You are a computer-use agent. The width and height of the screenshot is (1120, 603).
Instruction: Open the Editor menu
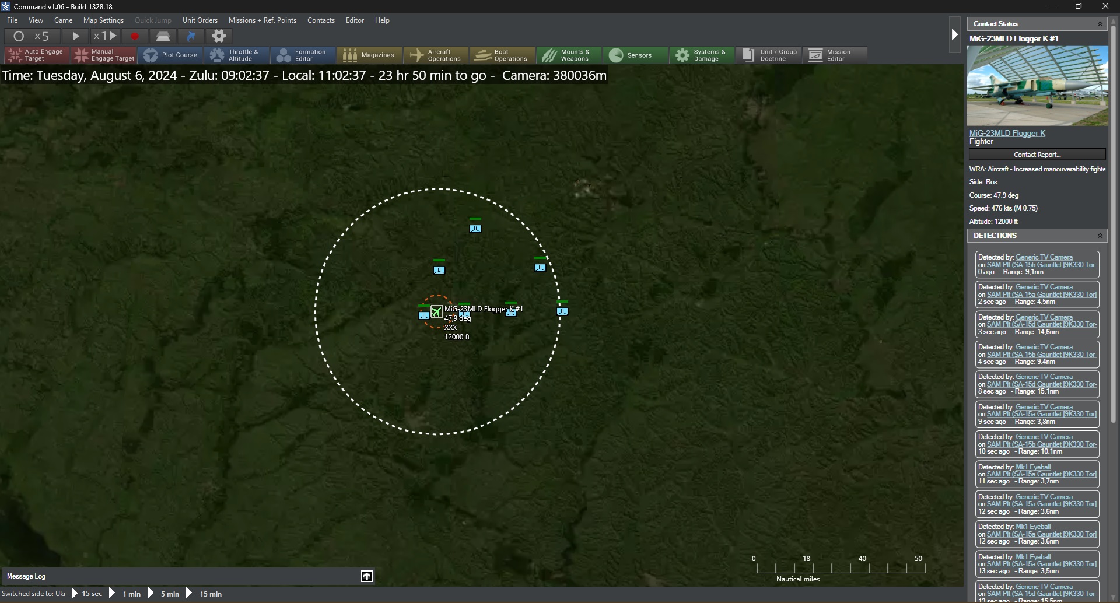[x=355, y=20]
